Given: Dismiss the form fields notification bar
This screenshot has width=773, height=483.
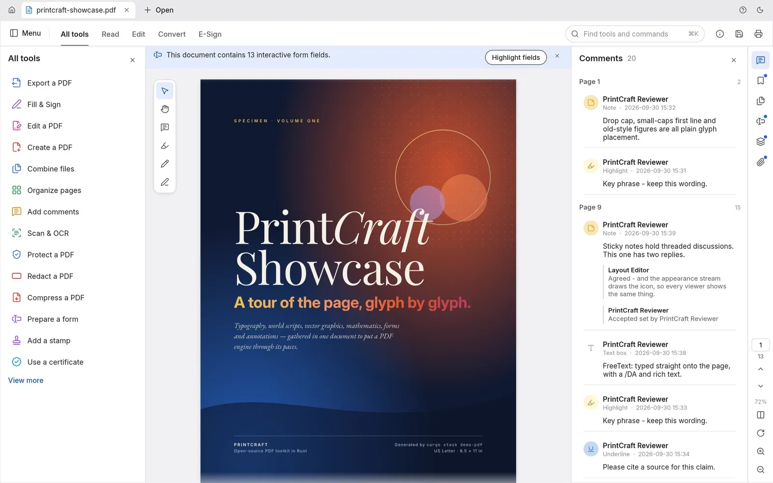Looking at the screenshot, I should tap(557, 56).
